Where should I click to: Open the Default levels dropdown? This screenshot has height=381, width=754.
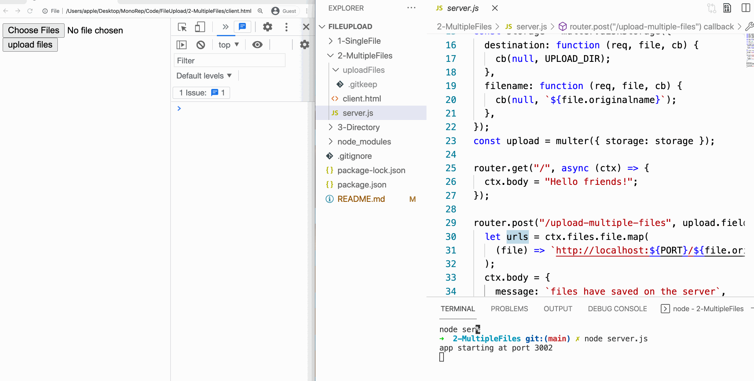point(204,76)
